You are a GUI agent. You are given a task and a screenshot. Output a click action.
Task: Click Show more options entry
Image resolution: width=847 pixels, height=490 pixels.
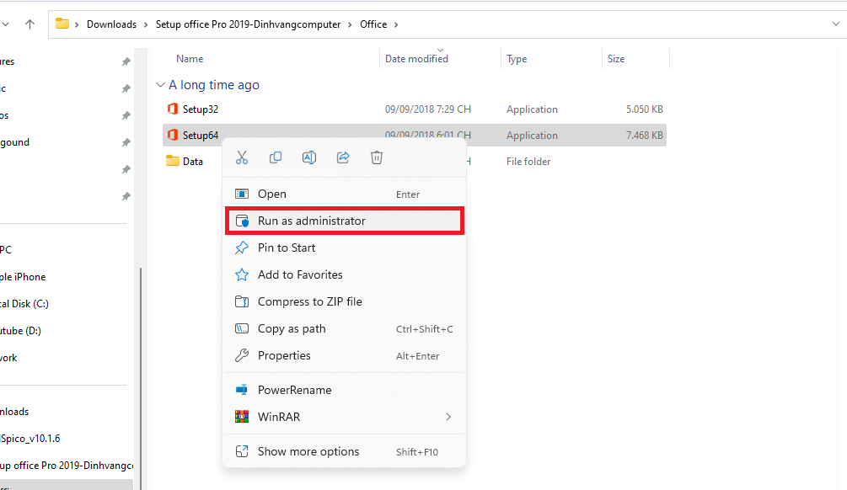point(308,451)
